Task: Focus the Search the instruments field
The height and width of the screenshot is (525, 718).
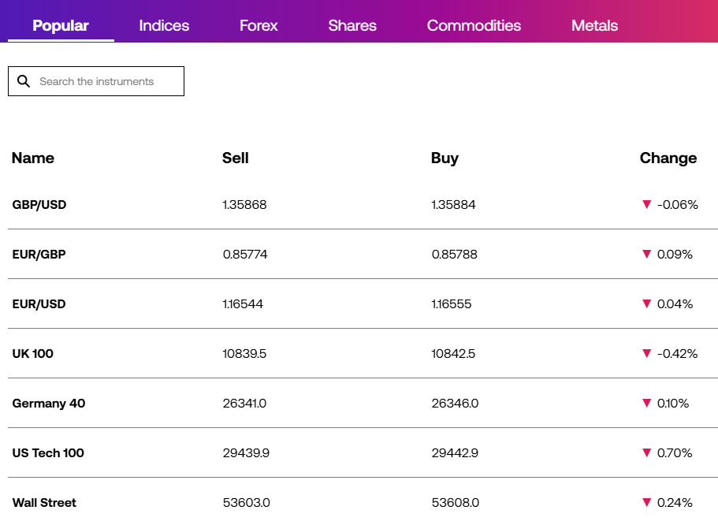Action: point(96,81)
